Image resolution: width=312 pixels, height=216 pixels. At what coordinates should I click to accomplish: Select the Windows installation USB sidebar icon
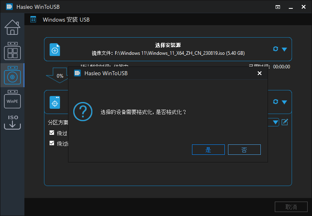pos(12,75)
